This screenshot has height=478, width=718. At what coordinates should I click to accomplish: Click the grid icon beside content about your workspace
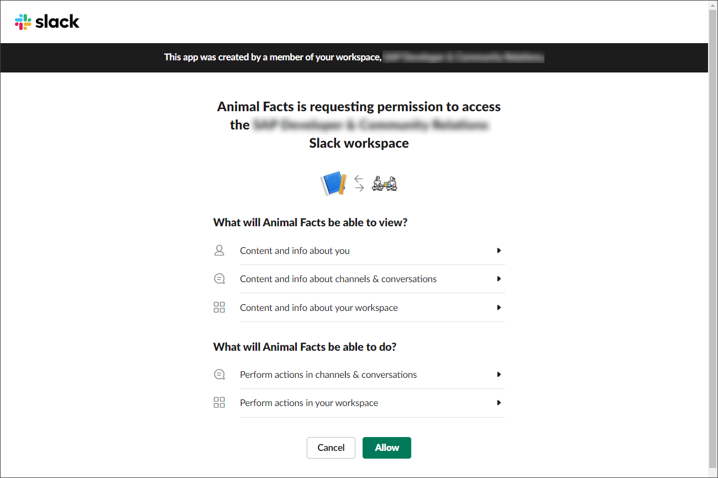tap(219, 308)
